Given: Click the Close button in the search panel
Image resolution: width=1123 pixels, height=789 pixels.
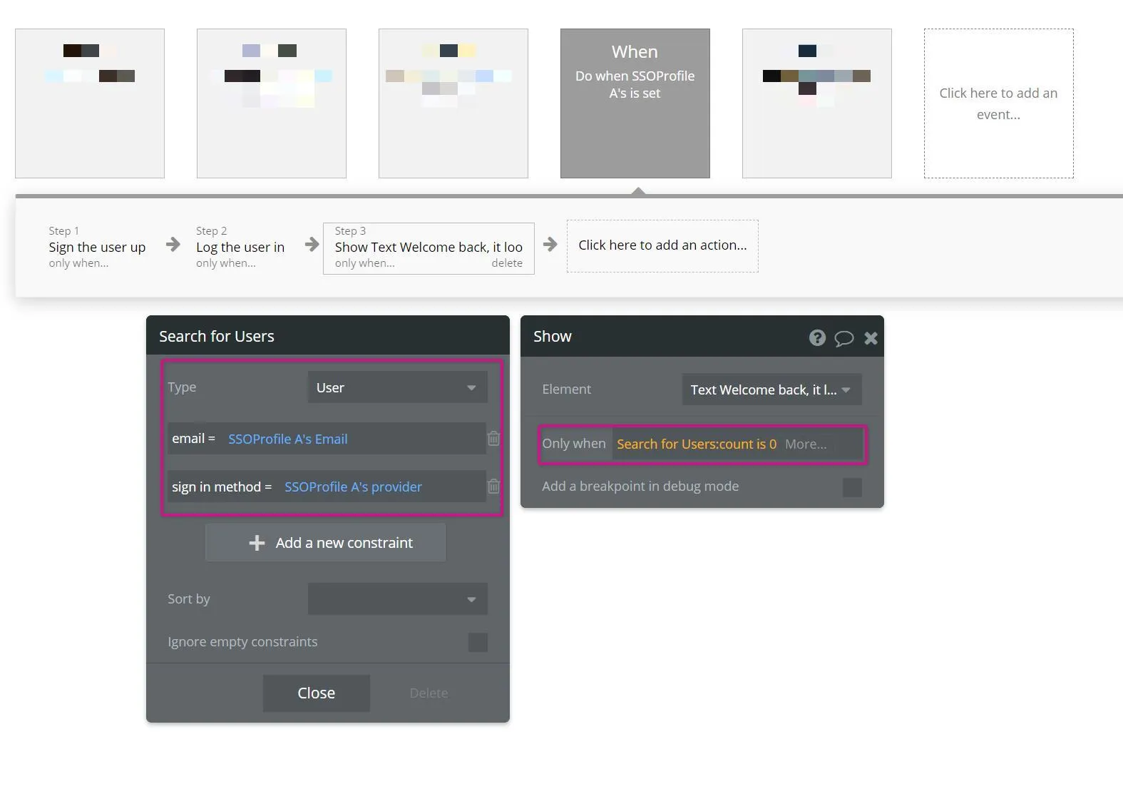Looking at the screenshot, I should coord(317,693).
